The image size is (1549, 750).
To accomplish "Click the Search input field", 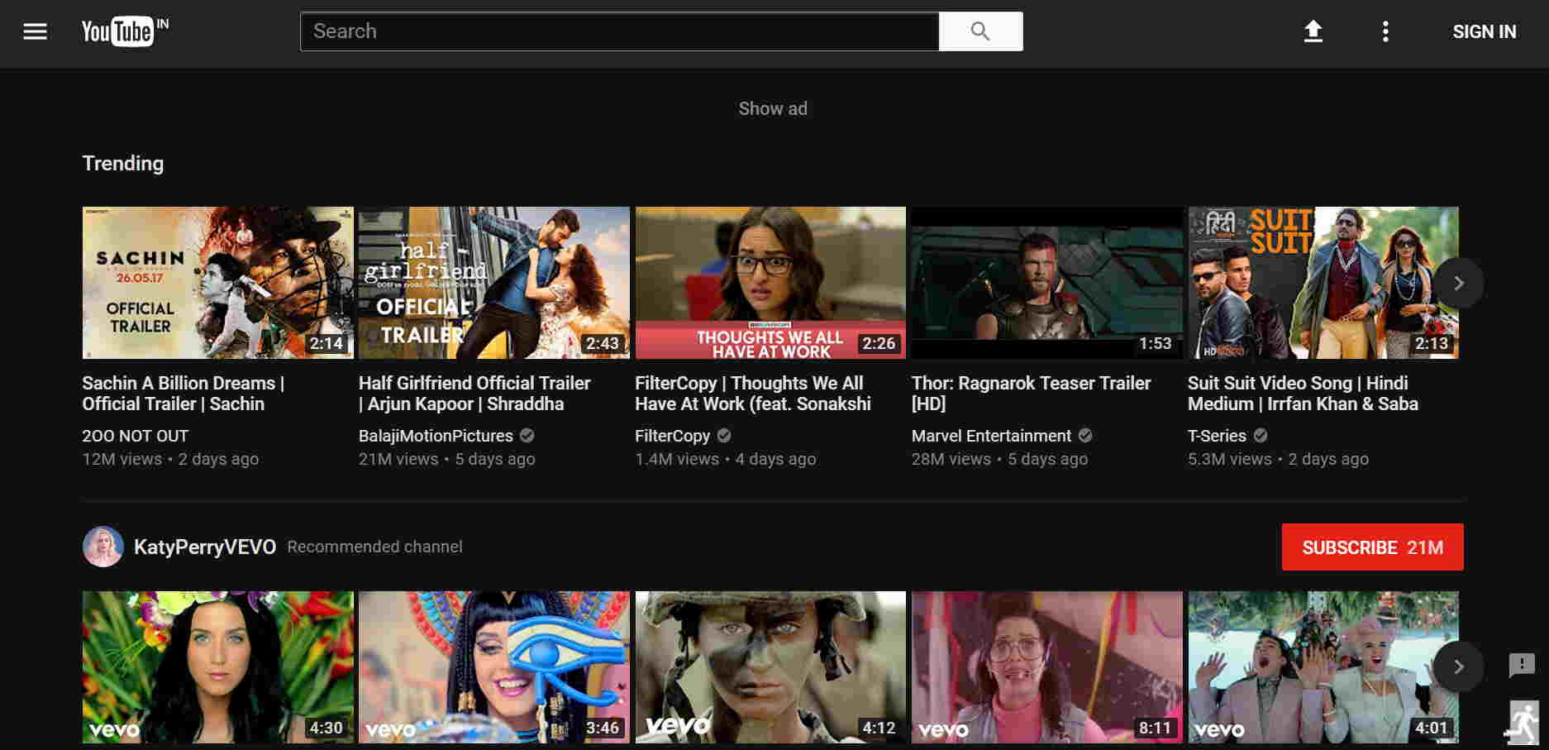I will (x=619, y=31).
